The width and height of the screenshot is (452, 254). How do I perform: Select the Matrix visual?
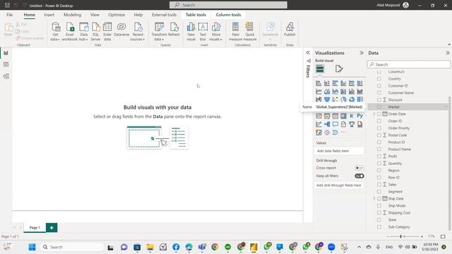pyautogui.click(x=343, y=116)
